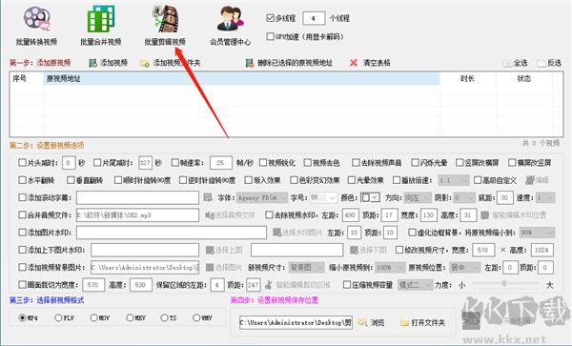Click the 反选 icon

point(541,64)
